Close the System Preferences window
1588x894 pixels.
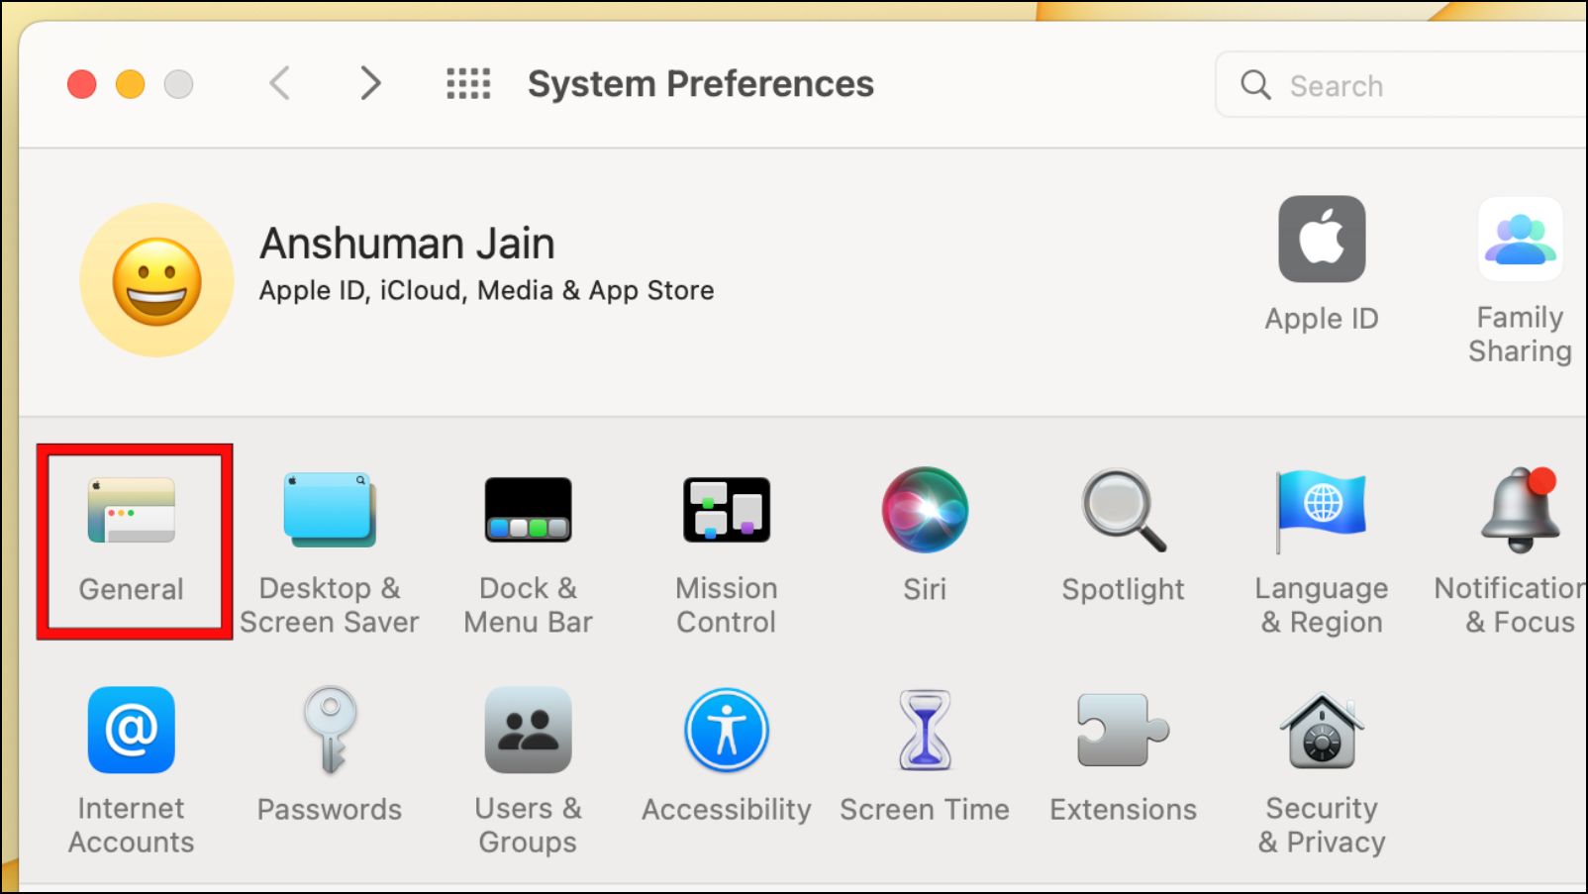tap(81, 84)
